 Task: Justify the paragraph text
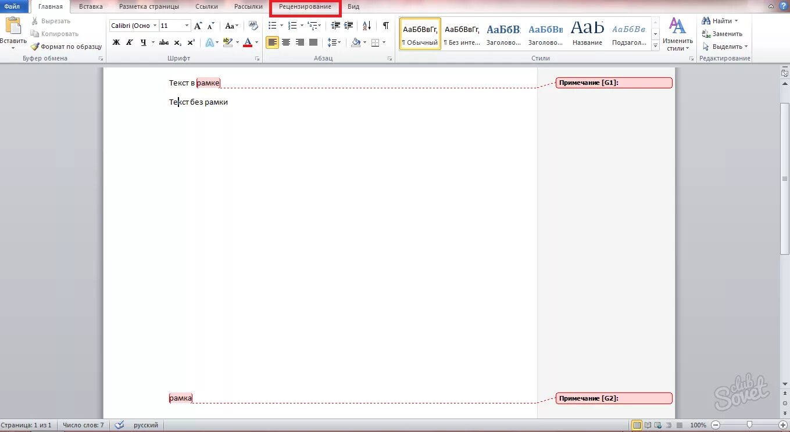[x=313, y=42]
